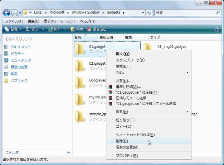
Task: Open the ツール(T) menu
Action: point(68,21)
